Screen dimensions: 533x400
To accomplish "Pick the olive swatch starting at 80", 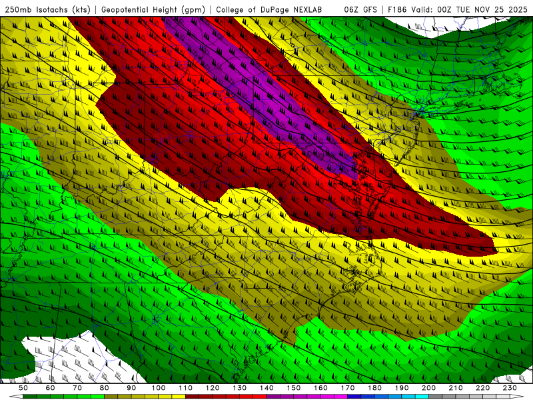I will 111,397.
